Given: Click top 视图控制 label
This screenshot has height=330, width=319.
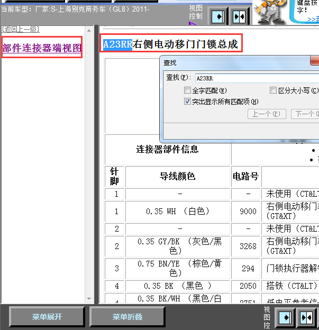Looking at the screenshot, I should click(x=196, y=12).
